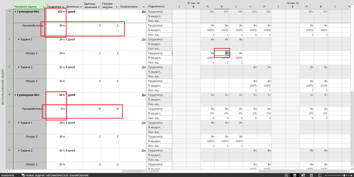Viewport: 354px width, 177px height.
Task: Open the Единицы назначения column dropdown
Action: pyautogui.click(x=99, y=7)
